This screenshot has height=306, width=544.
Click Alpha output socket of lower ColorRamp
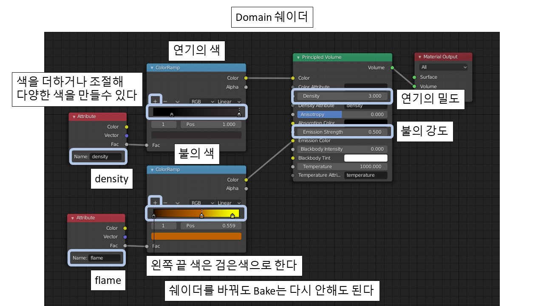tap(246, 188)
